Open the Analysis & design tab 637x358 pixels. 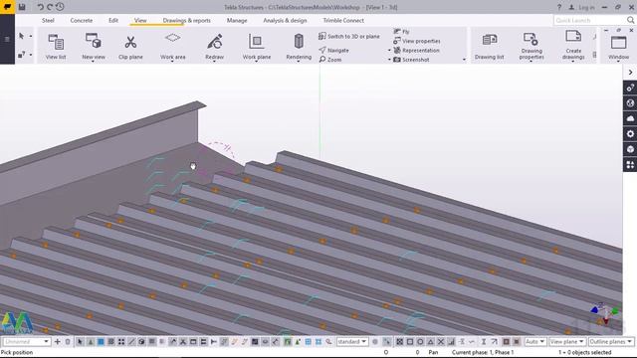(x=285, y=20)
